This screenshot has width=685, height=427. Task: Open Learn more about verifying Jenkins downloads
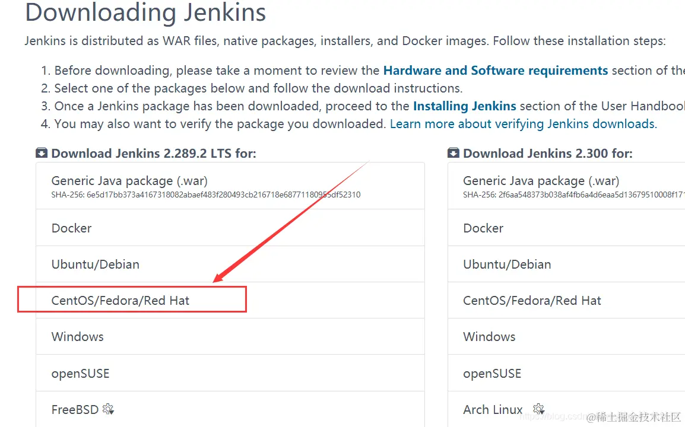[x=524, y=124]
